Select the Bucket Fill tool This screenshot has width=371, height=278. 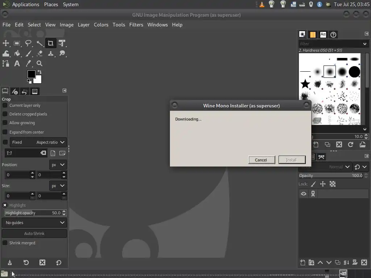(17, 54)
